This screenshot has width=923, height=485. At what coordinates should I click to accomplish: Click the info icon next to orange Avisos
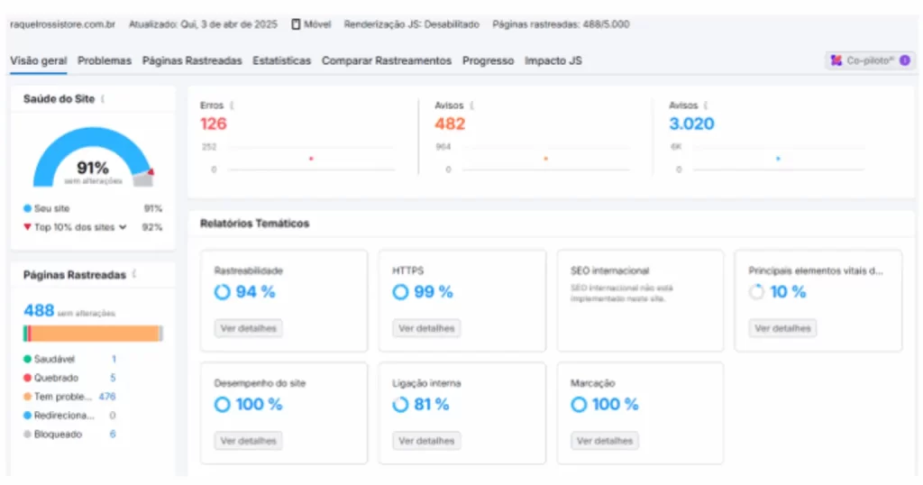pyautogui.click(x=472, y=105)
